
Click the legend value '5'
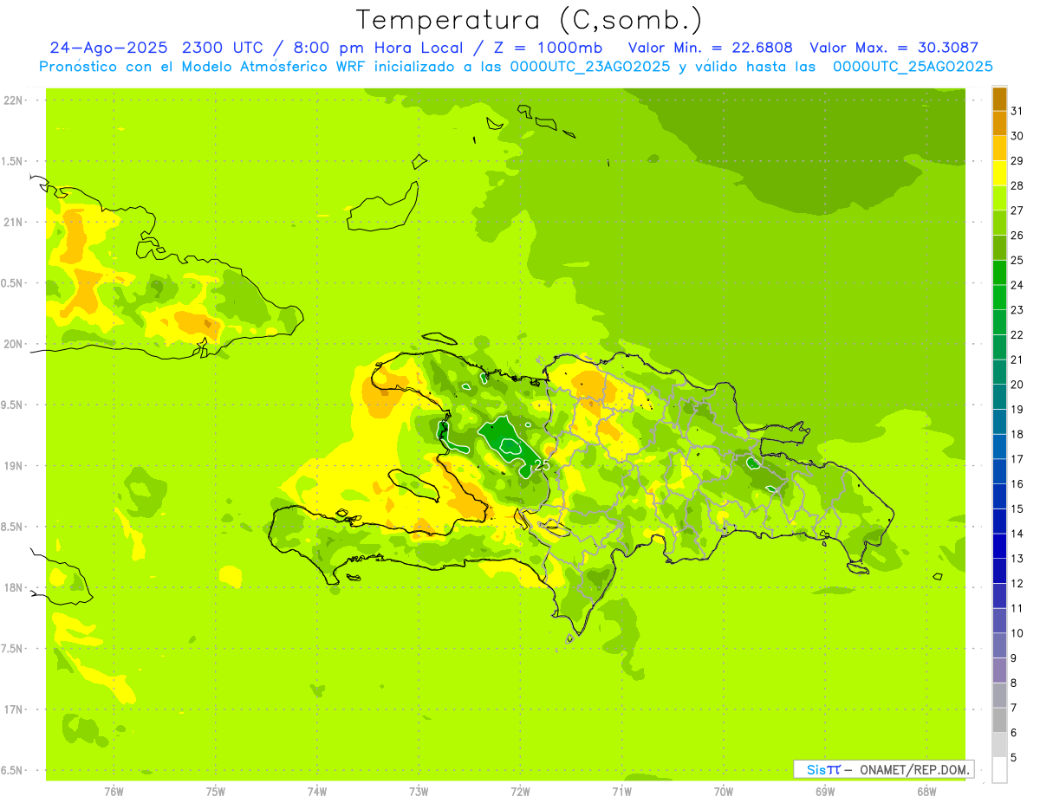1014,758
